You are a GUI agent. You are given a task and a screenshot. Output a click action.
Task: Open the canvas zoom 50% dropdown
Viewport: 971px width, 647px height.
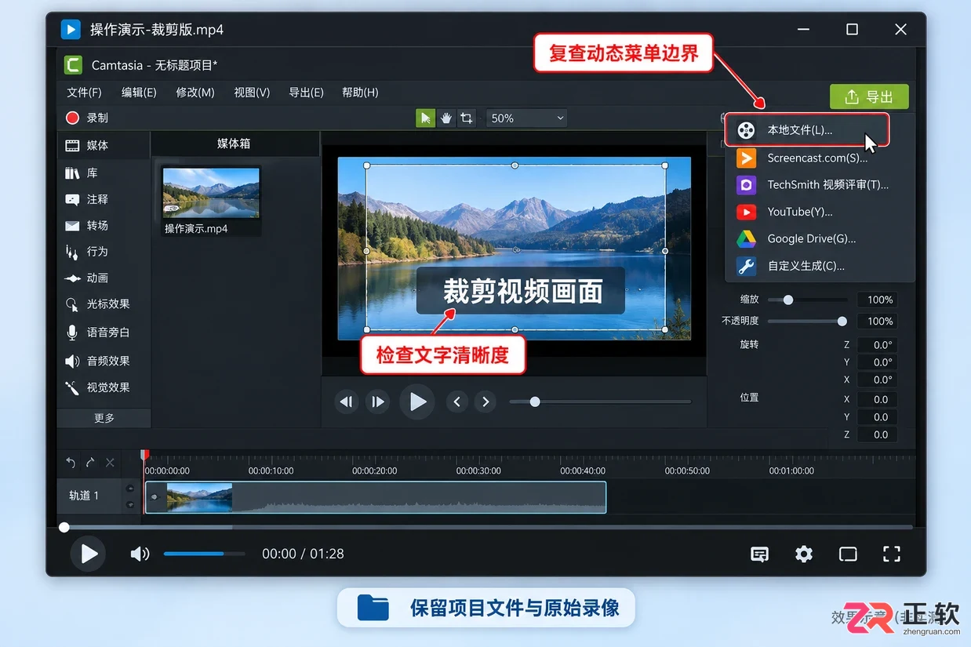tap(526, 118)
